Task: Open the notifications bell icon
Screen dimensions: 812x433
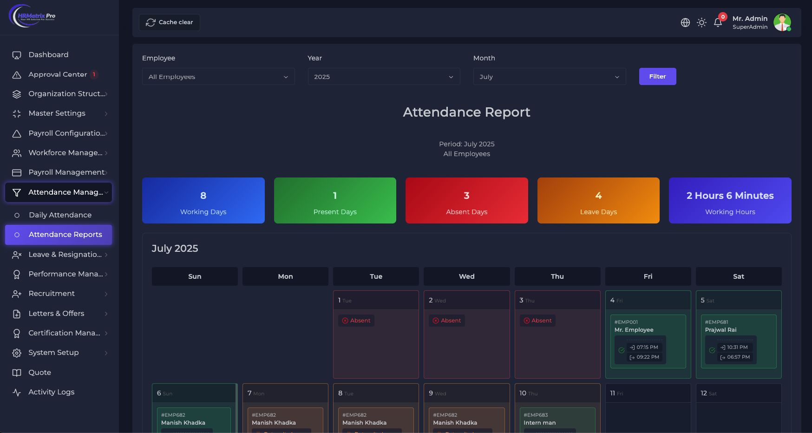Action: coord(718,22)
